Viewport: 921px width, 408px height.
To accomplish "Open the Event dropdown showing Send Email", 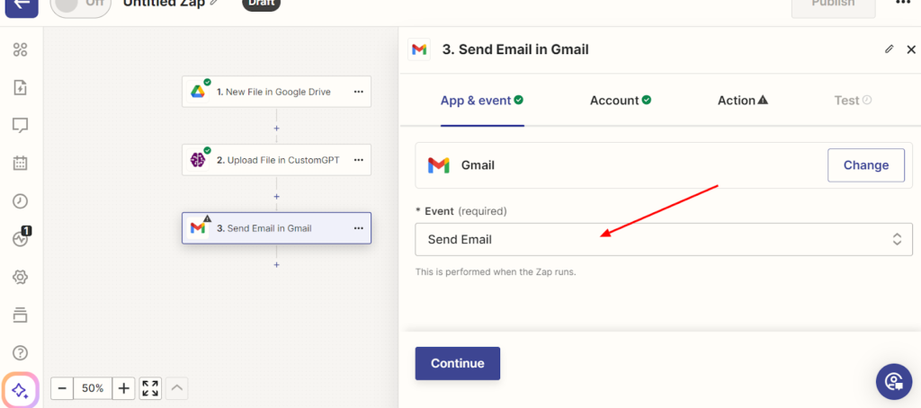I will 663,239.
